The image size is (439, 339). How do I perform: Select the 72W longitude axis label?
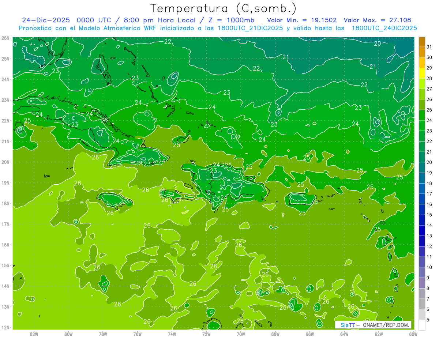(x=206, y=334)
